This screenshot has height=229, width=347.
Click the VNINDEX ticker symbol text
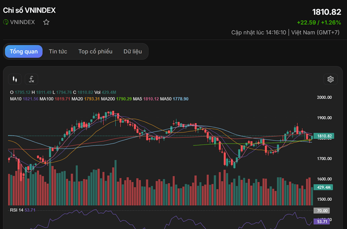(x=22, y=22)
